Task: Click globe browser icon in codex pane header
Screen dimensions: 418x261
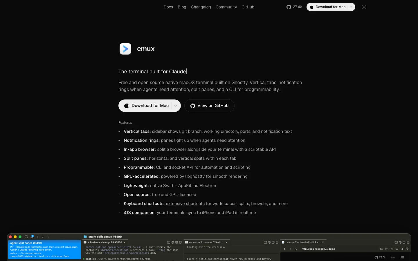Action: click(269, 242)
